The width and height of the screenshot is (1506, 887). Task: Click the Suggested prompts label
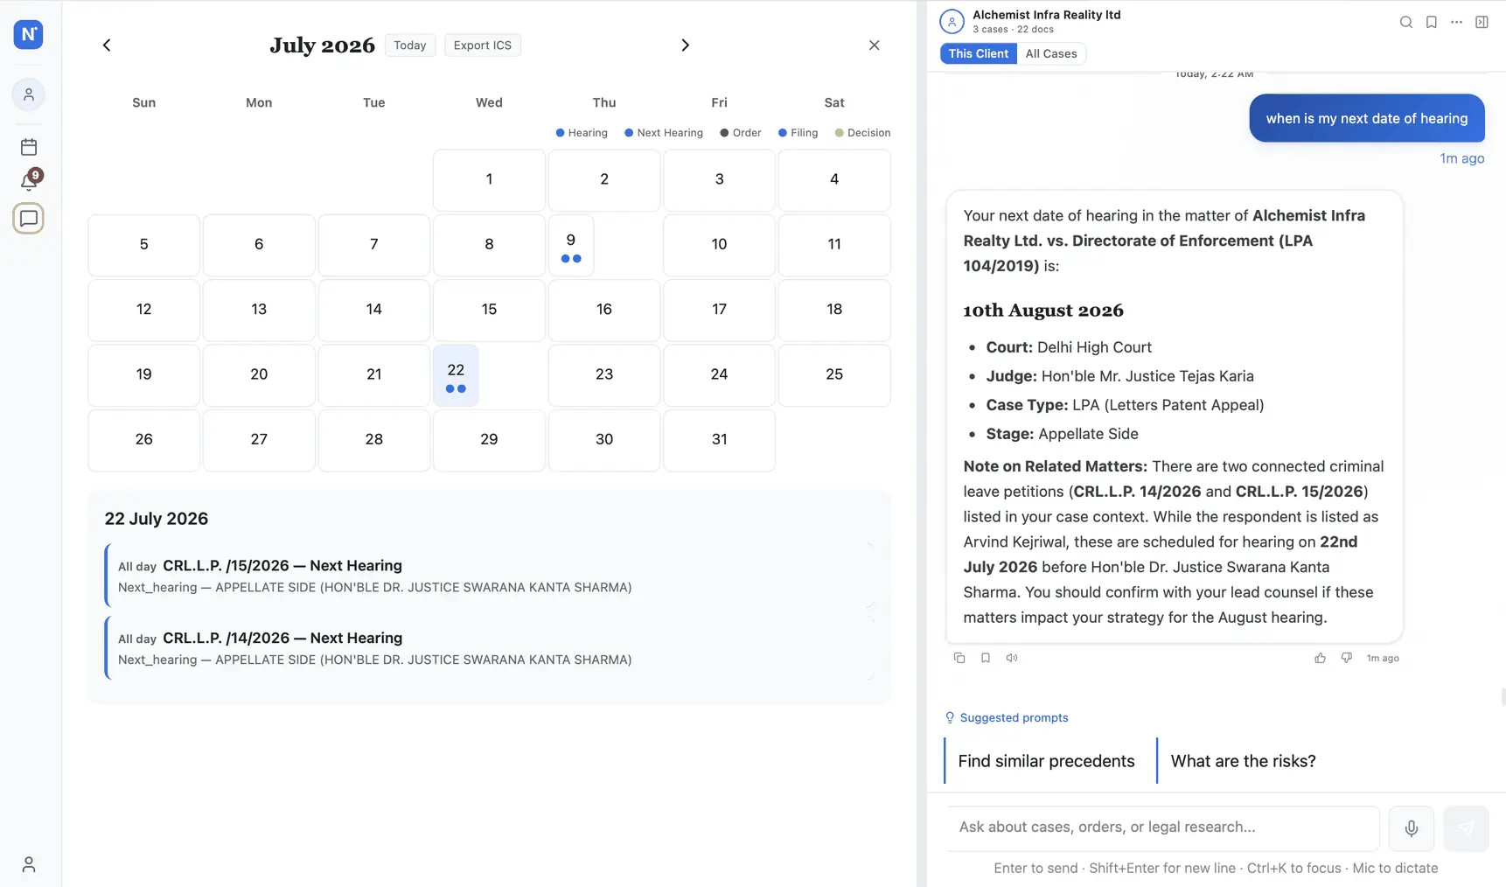tap(1014, 717)
